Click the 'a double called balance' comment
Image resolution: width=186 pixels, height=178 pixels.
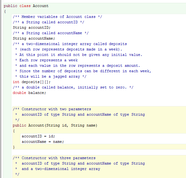73,88
